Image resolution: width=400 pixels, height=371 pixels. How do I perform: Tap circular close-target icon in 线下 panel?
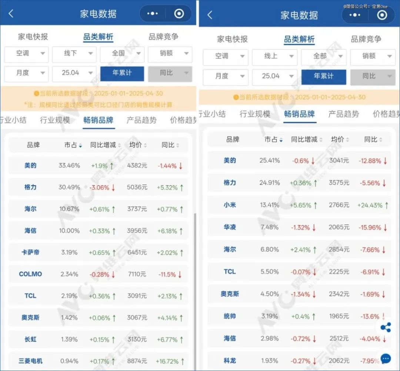point(179,14)
